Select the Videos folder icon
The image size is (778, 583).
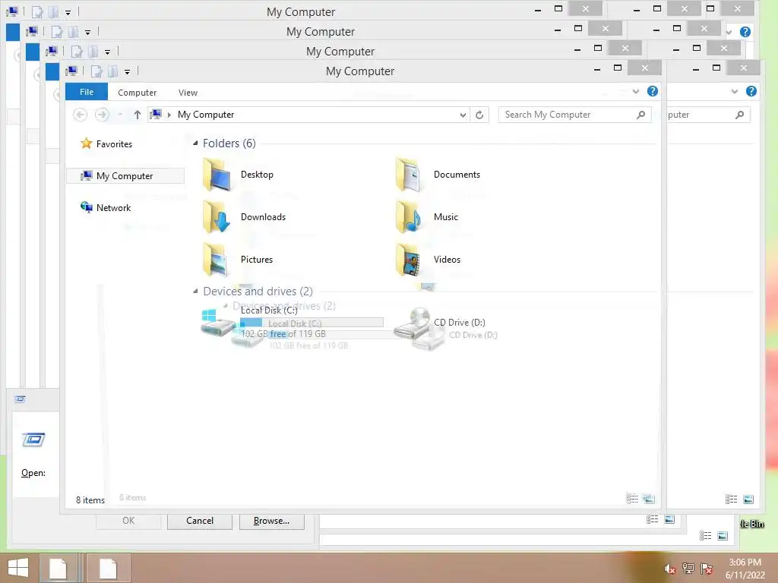[x=408, y=260]
